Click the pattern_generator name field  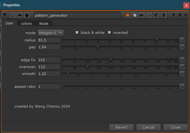77,15
